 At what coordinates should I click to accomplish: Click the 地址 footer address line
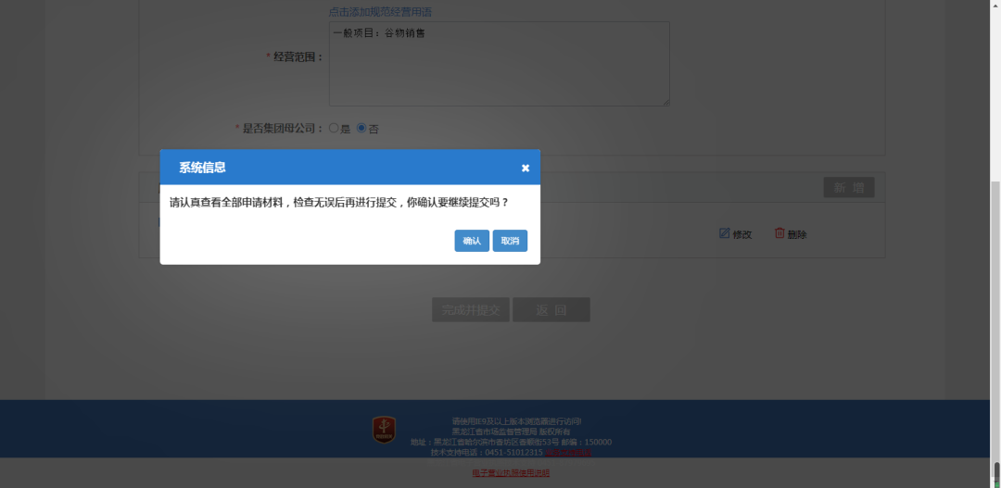pos(511,442)
